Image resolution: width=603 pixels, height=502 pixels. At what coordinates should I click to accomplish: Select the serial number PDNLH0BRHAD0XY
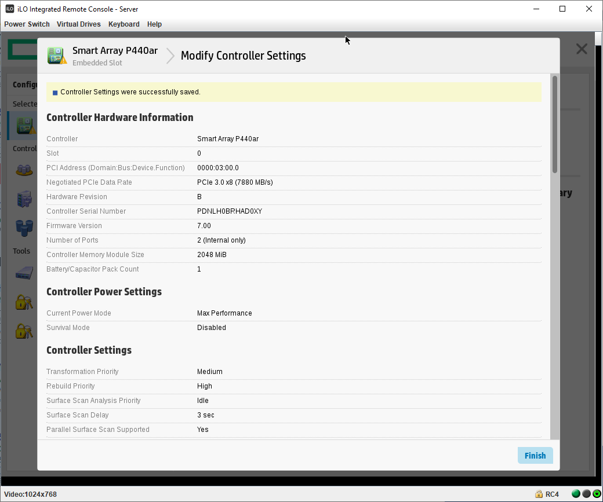tap(230, 211)
